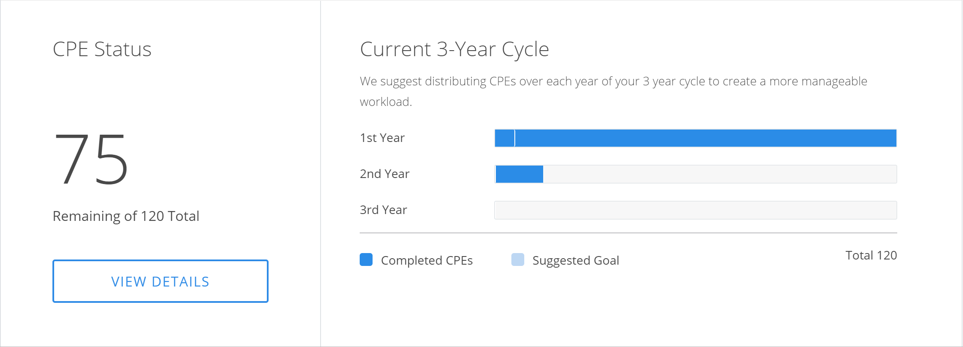963x347 pixels.
Task: Select the 2nd Year completed segment
Action: [519, 174]
